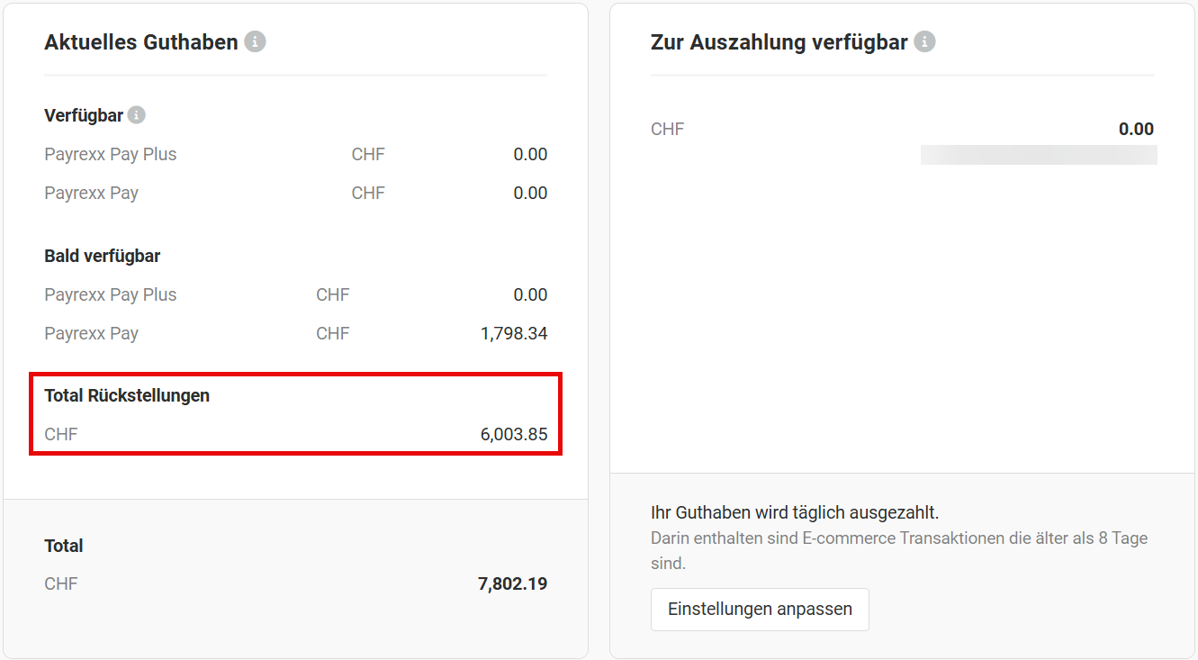Click Payrexx Pay row under Verfügbar

[91, 193]
